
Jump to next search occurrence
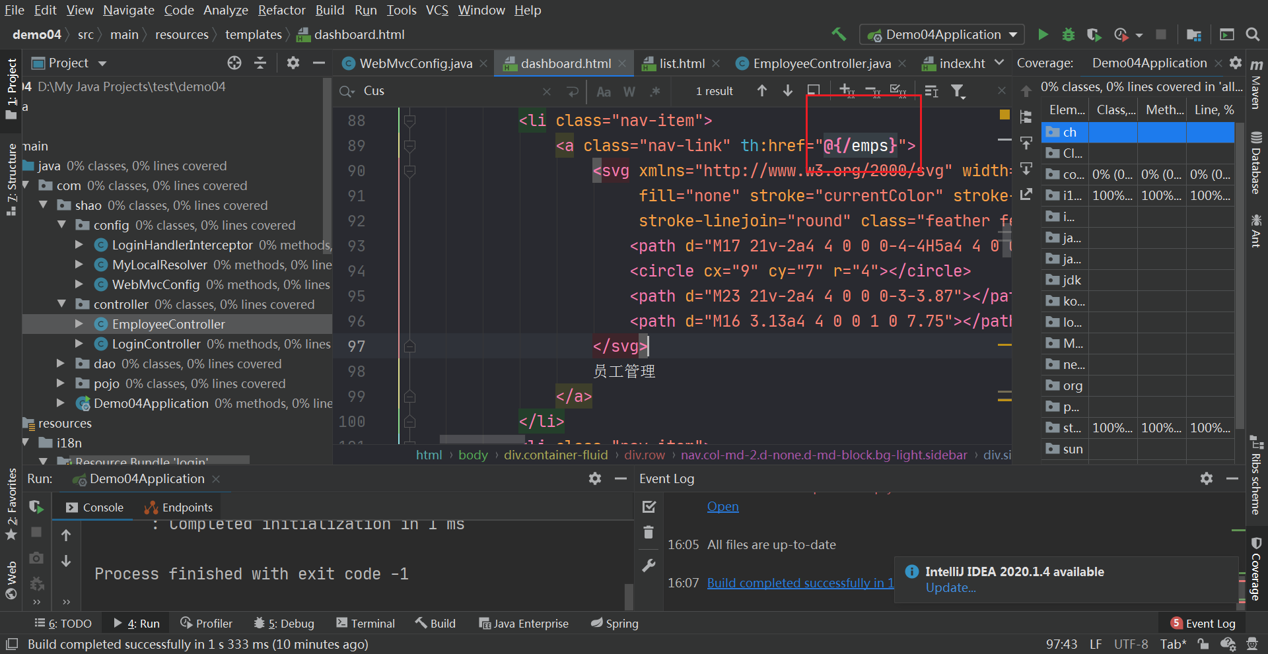(x=787, y=90)
